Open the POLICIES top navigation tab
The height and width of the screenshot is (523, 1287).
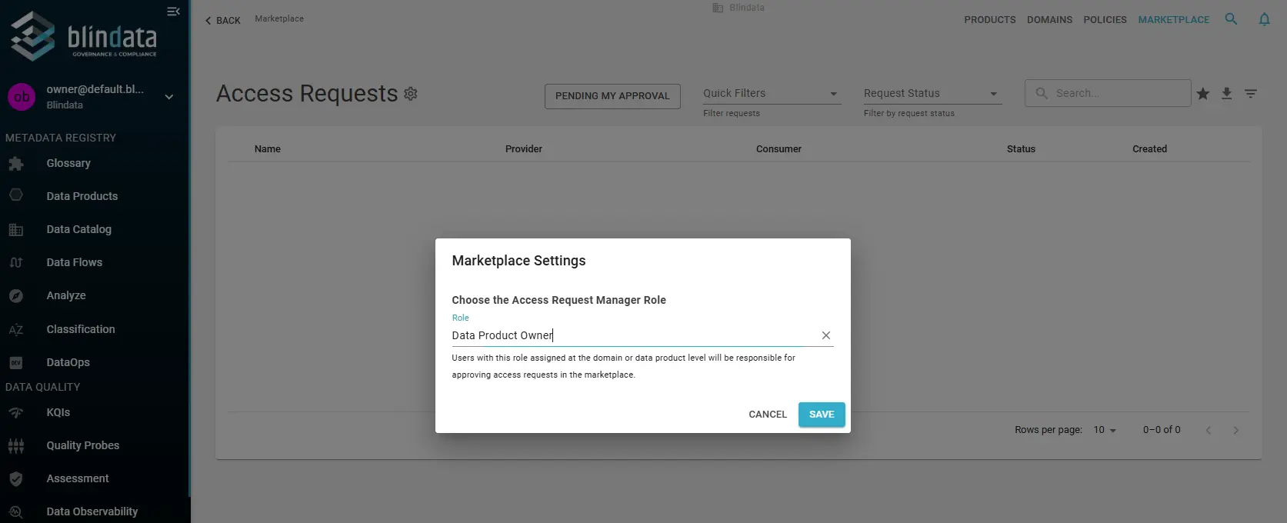coord(1105,20)
